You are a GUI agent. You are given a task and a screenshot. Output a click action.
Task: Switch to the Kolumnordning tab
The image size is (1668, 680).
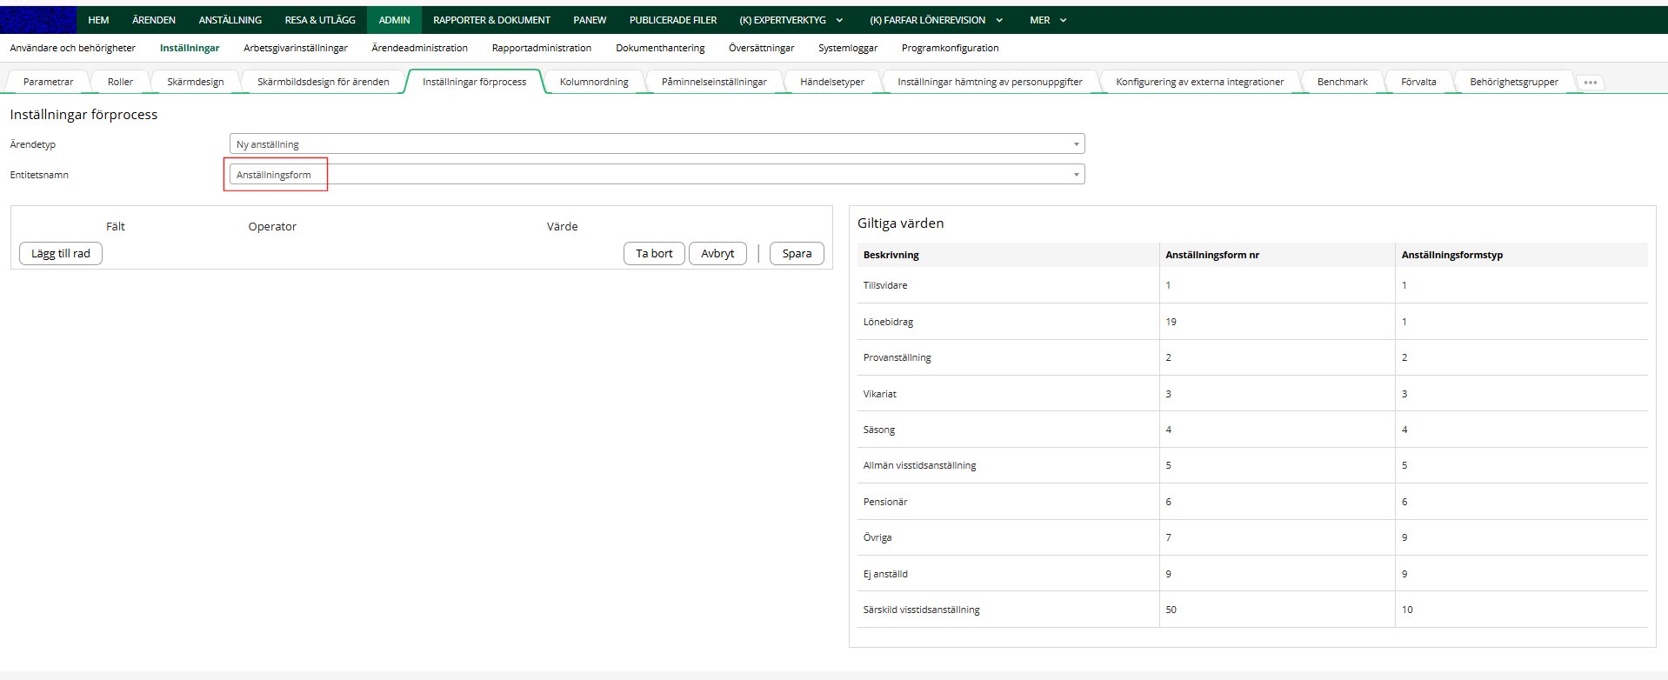pos(594,82)
